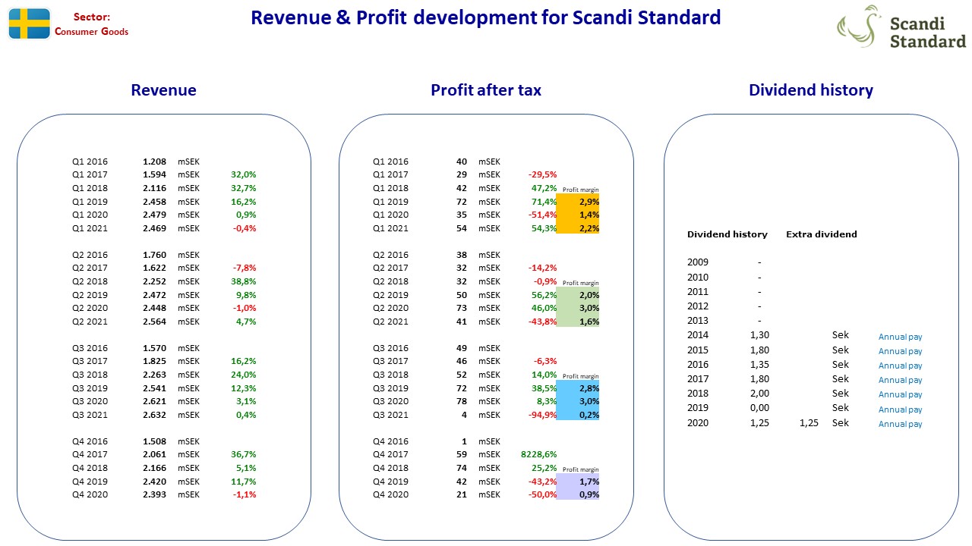Select the slide title Revenue & Profit development

pos(486,17)
